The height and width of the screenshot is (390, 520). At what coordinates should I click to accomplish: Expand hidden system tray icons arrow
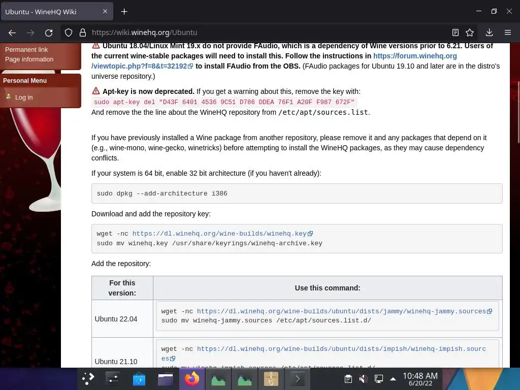pyautogui.click(x=393, y=379)
